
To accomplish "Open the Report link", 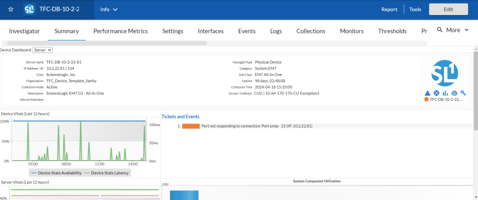I will (x=389, y=9).
